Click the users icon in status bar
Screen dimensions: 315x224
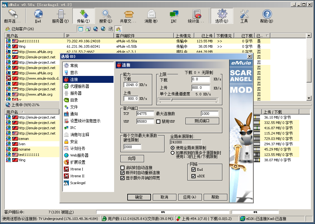(104, 219)
